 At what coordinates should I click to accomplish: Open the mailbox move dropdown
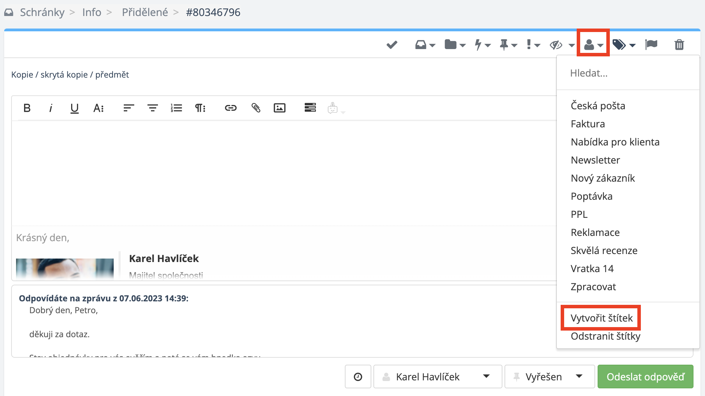(x=425, y=45)
